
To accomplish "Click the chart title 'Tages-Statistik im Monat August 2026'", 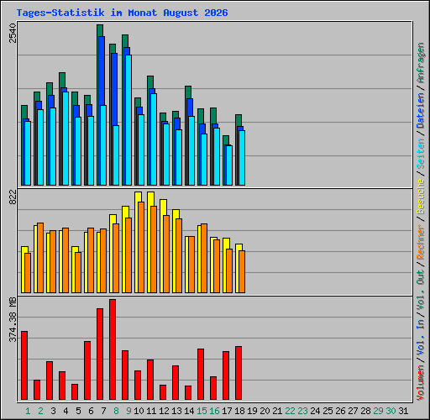I will [x=122, y=13].
